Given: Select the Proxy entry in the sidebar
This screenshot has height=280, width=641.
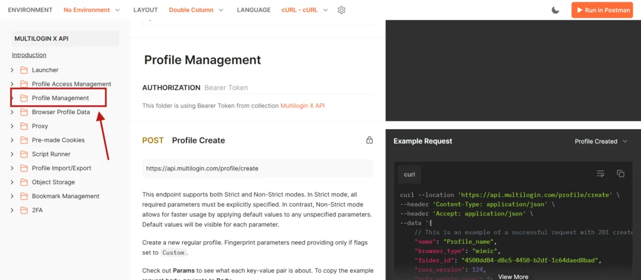Looking at the screenshot, I should [40, 126].
